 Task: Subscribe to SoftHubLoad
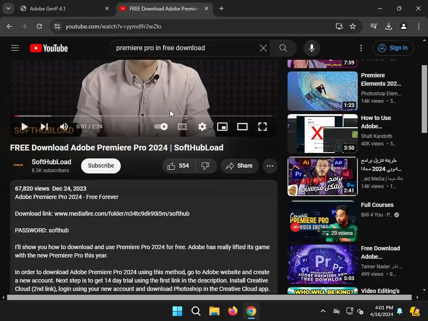101,166
